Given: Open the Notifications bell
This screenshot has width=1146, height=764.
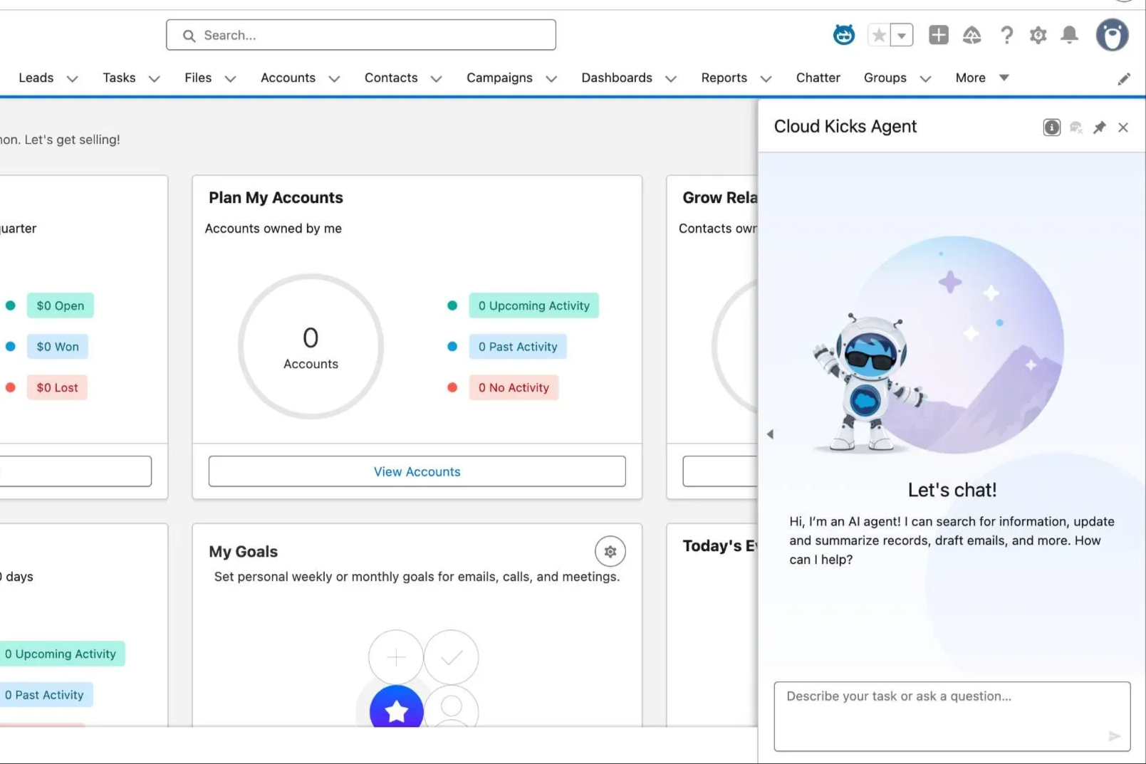Looking at the screenshot, I should tap(1069, 35).
